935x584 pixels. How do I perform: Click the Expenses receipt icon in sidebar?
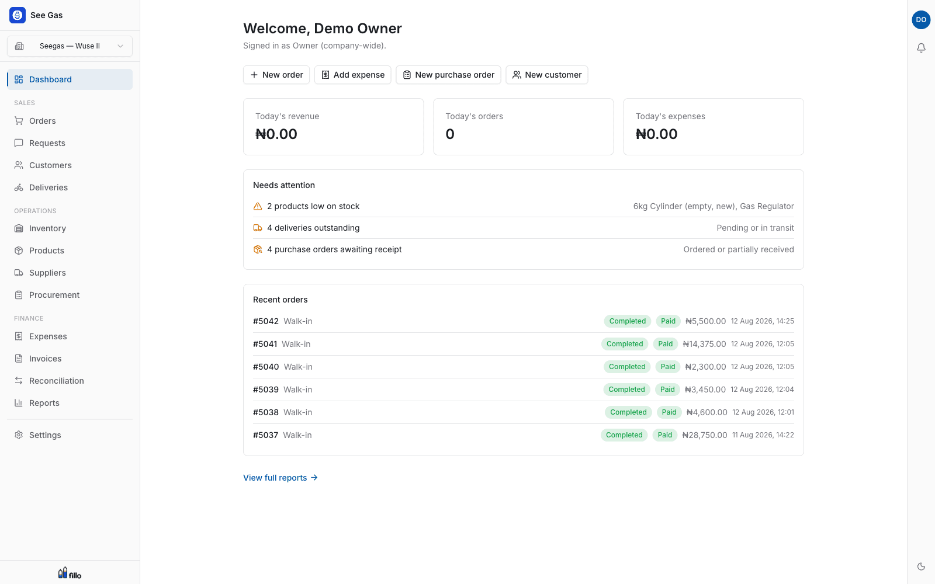(19, 336)
